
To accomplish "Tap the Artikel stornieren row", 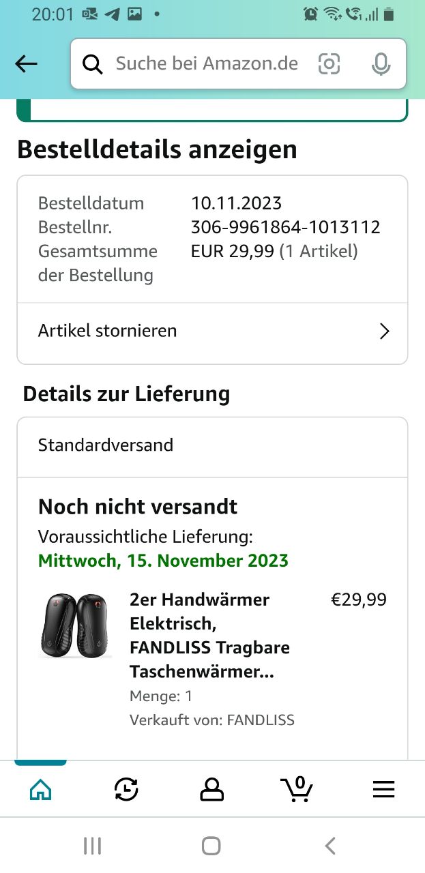I will coord(205,331).
